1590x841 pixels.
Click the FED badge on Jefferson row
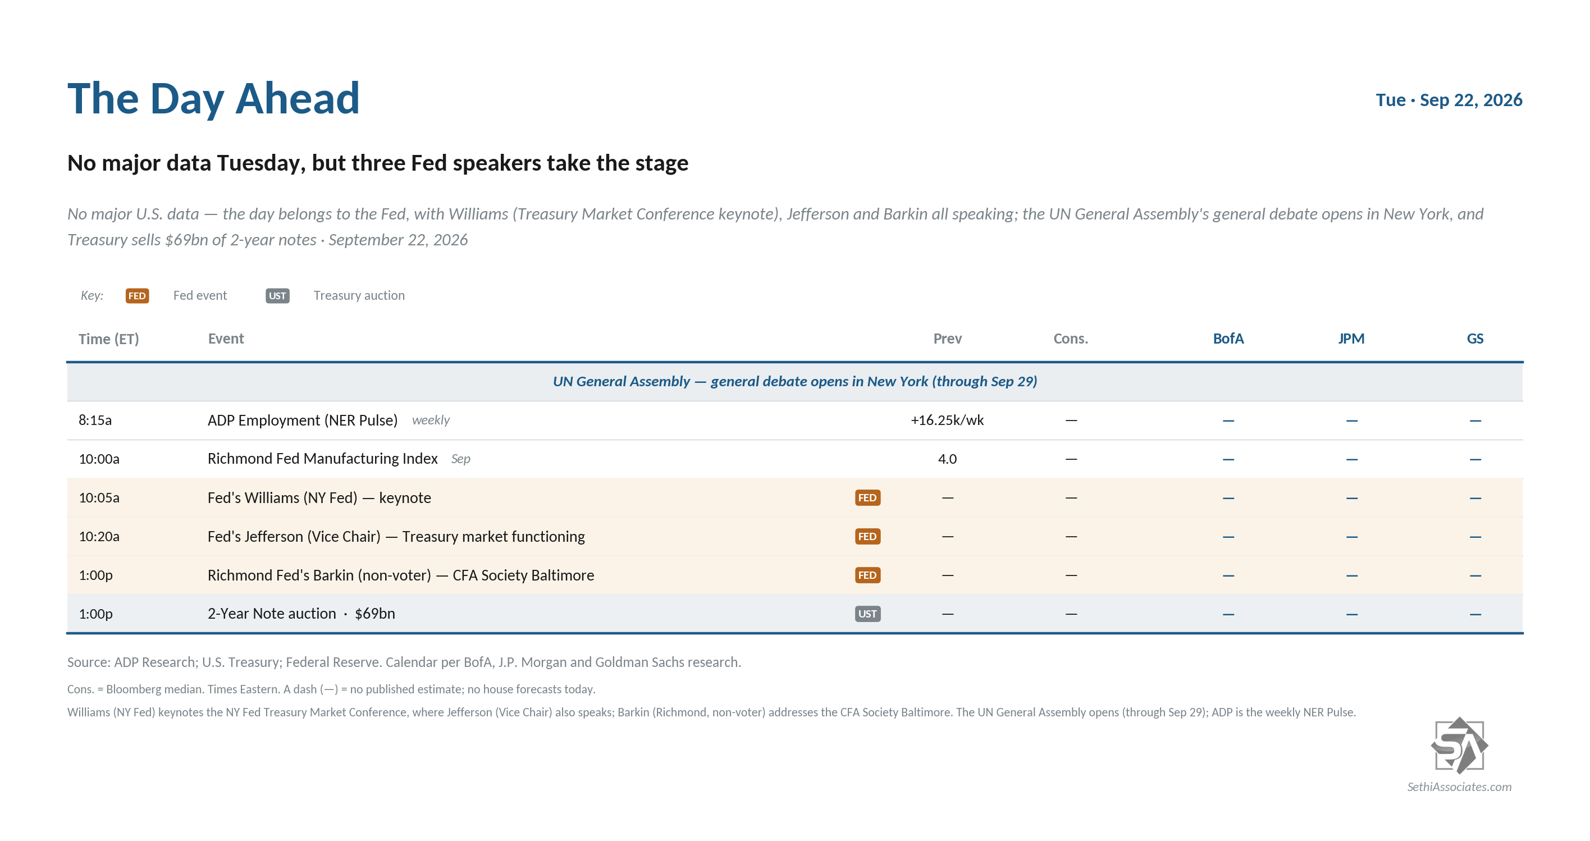pyautogui.click(x=867, y=536)
